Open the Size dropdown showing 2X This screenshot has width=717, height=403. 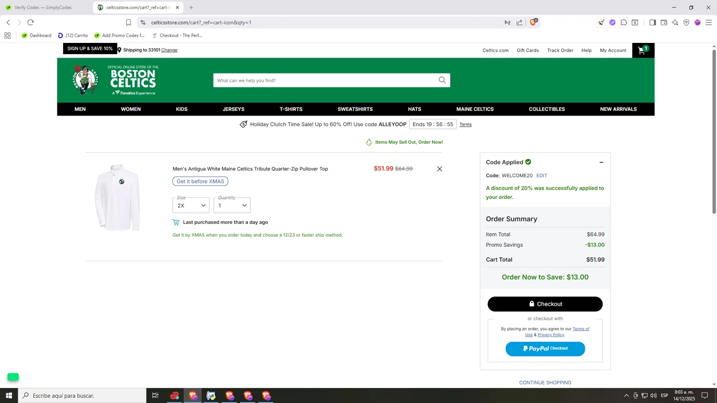(191, 205)
